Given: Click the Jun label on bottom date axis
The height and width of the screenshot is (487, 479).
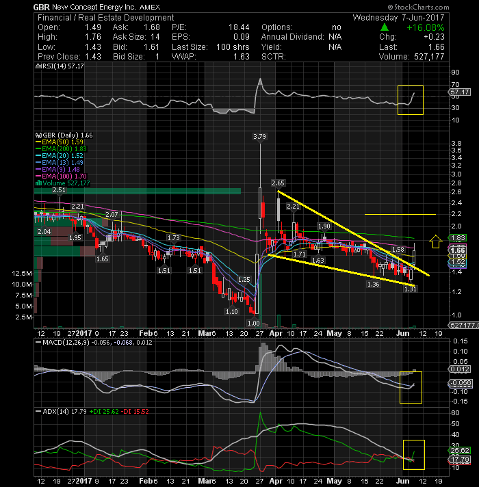Looking at the screenshot, I should (x=402, y=481).
